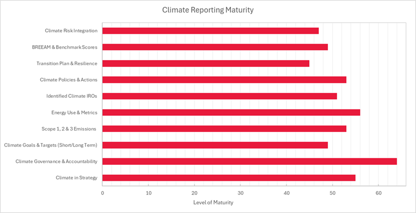Select the Climate Goals & Targets bar

point(215,145)
